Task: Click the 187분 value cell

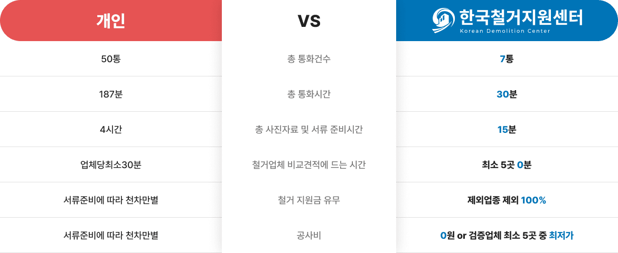Action: click(111, 94)
